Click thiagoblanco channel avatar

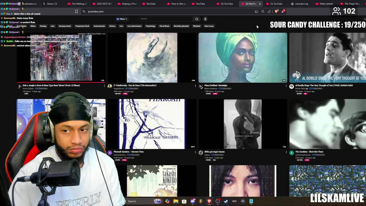tap(110, 86)
